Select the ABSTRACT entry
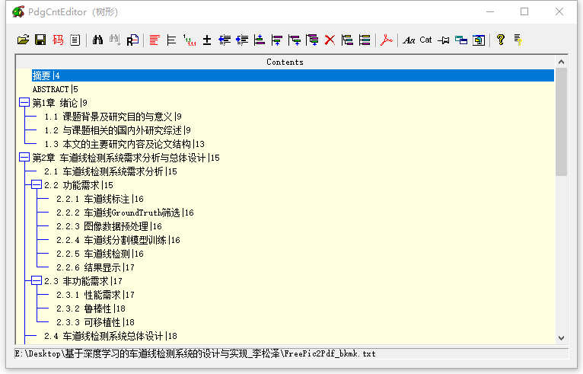 55,89
